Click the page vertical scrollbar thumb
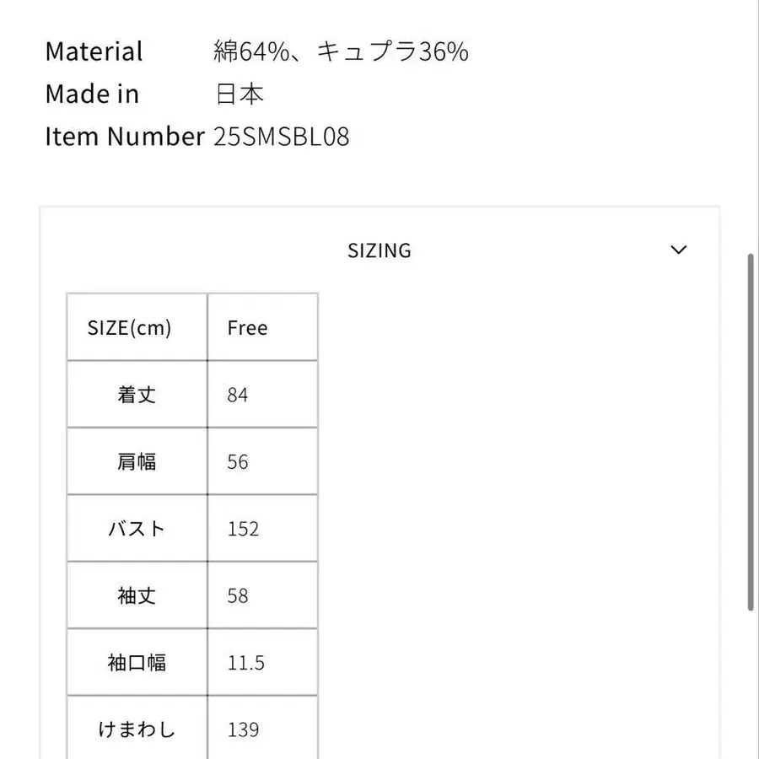 751,430
